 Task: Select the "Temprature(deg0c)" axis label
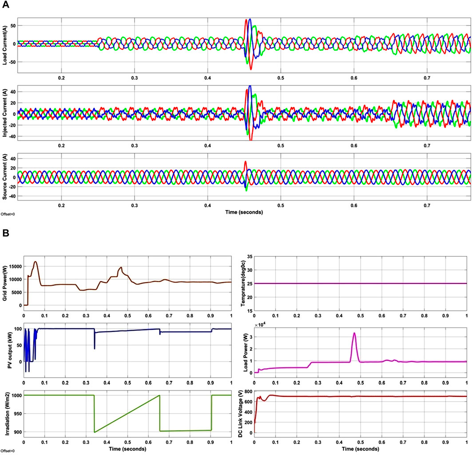(243, 283)
